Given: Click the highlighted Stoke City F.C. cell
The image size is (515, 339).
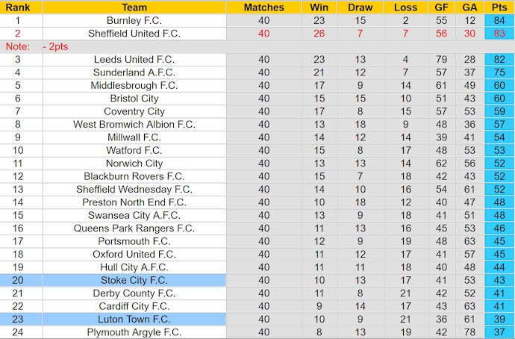Looking at the screenshot, I should click(134, 280).
